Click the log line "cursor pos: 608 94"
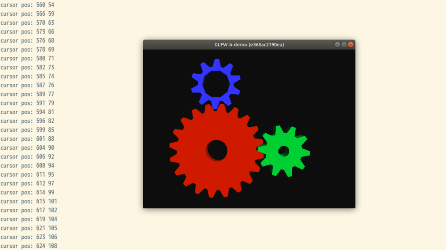The height and width of the screenshot is (250, 446). (x=27, y=165)
